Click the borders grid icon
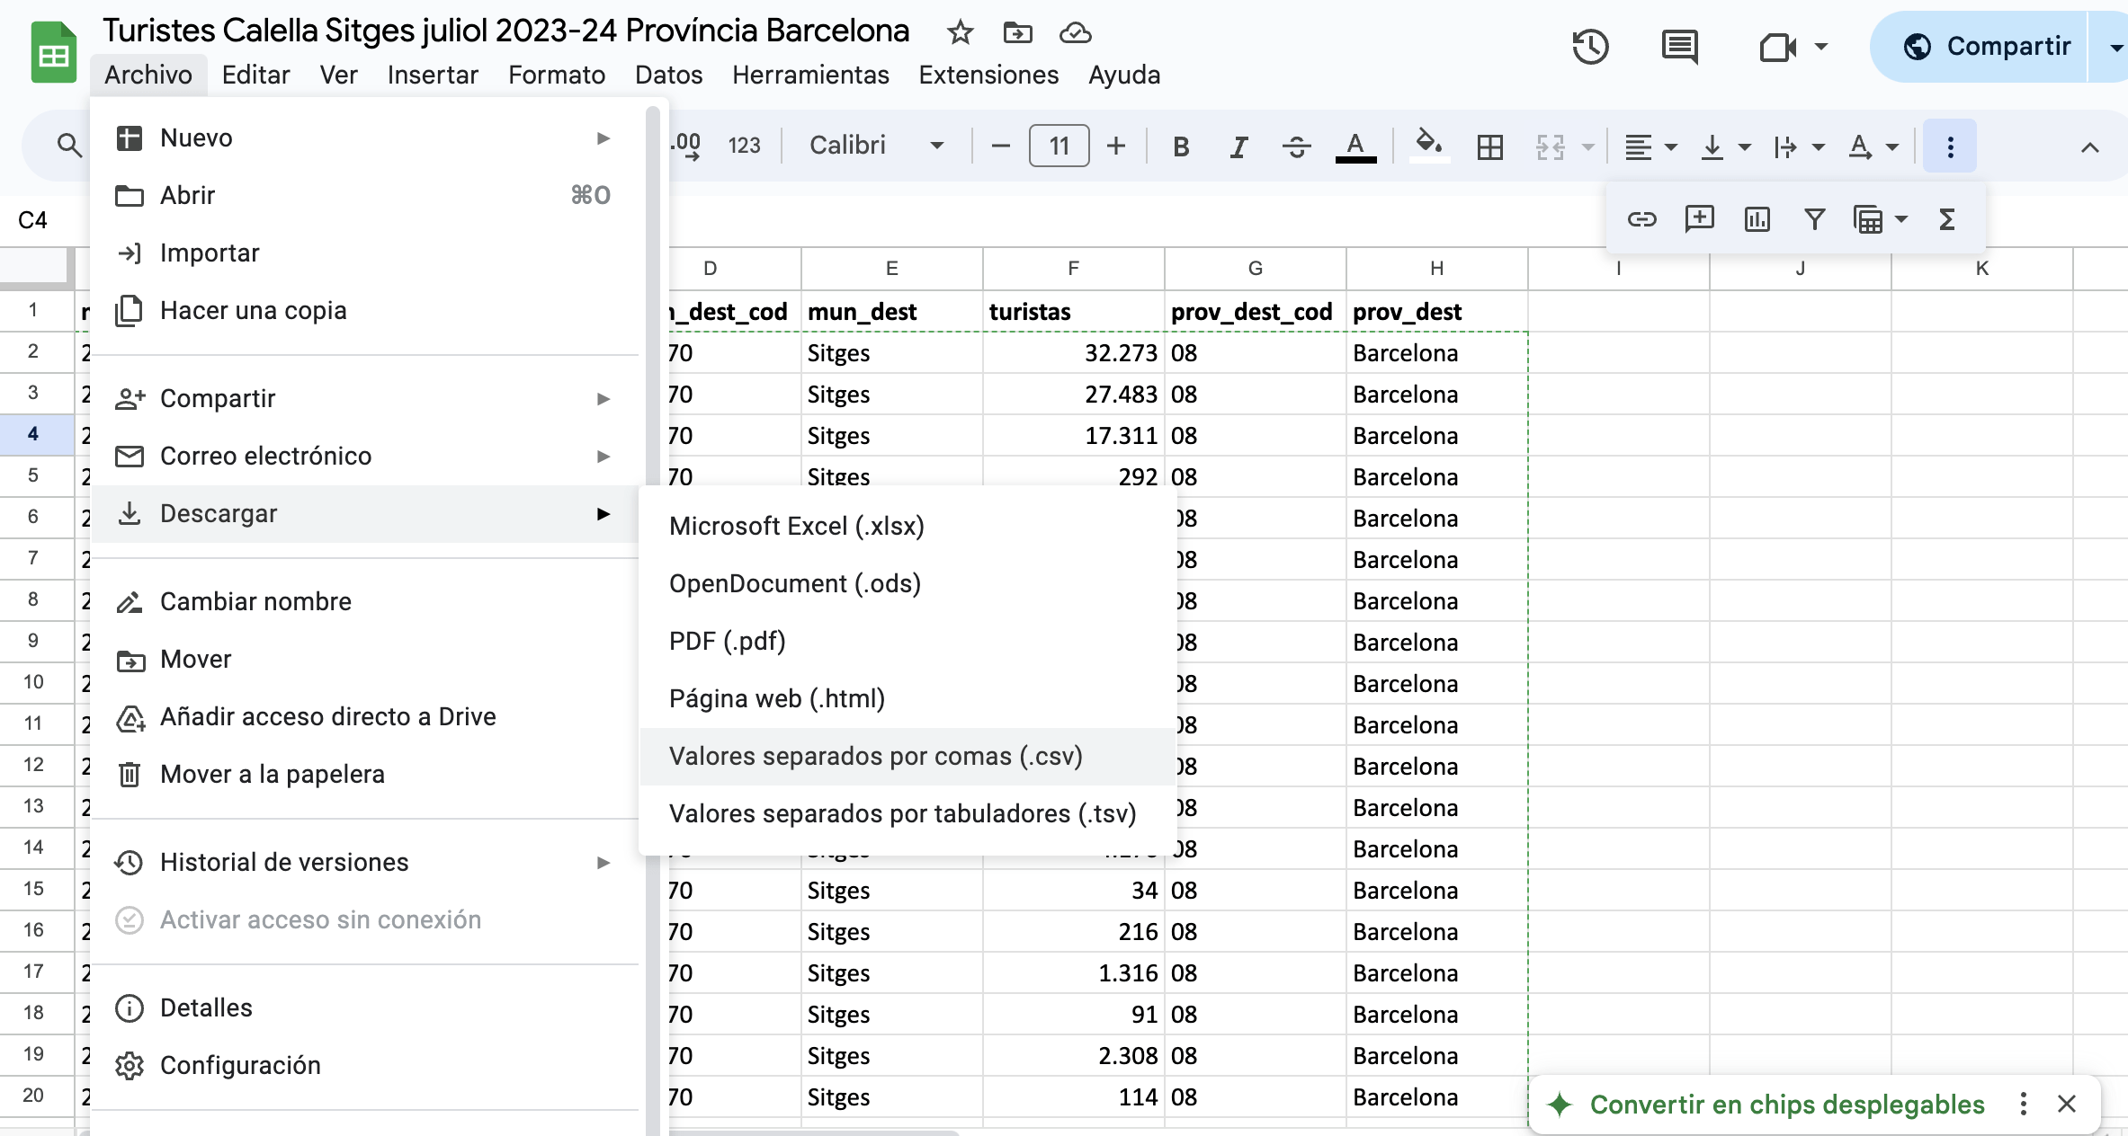The image size is (2128, 1136). 1490,146
